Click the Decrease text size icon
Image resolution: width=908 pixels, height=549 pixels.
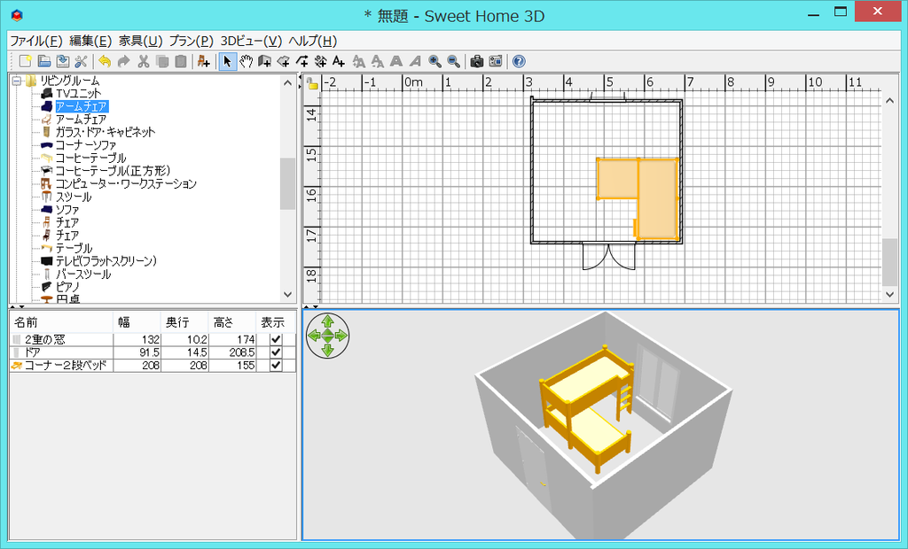pos(378,61)
